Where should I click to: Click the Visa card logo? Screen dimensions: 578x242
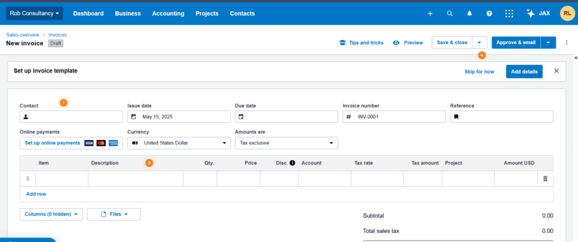[89, 143]
